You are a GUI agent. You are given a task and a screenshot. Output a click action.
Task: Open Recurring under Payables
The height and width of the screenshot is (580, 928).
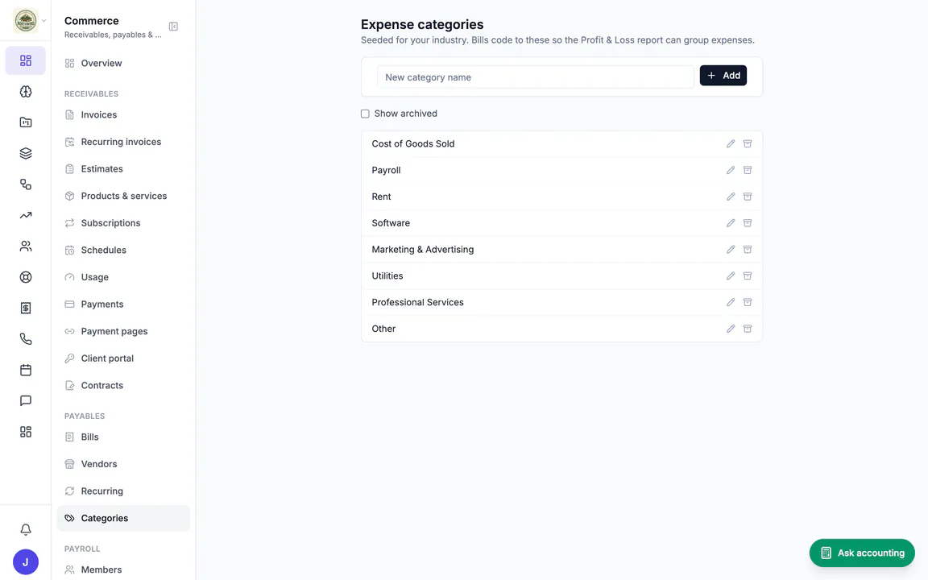point(123,491)
